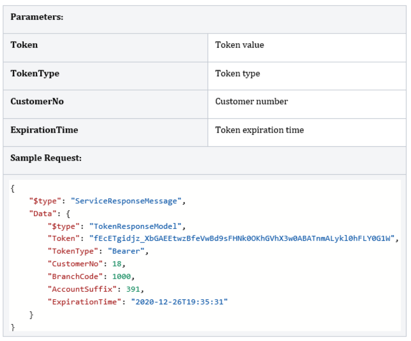This screenshot has width=411, height=341.
Task: Click the "Parameters:" table header
Action: pyautogui.click(x=37, y=17)
